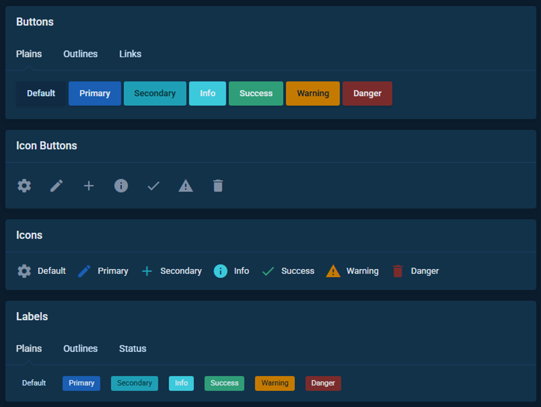541x407 pixels.
Task: Click the orange Warning label tag
Action: [x=275, y=383]
